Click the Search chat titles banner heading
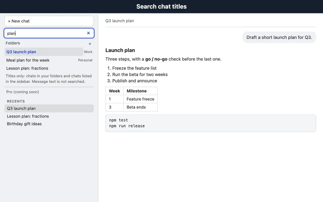This screenshot has height=202, width=323. click(161, 7)
